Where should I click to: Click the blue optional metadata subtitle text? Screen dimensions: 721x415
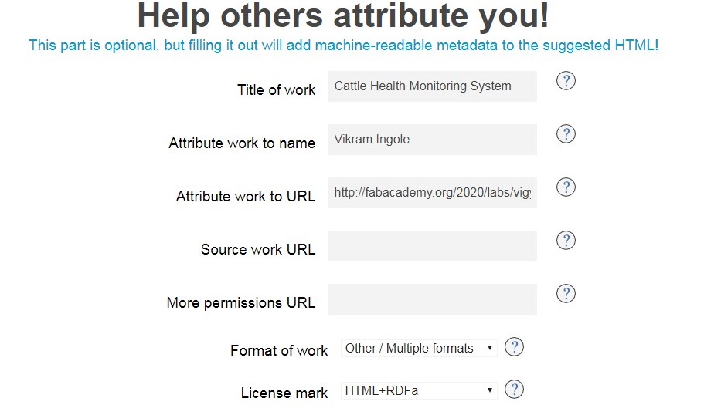(343, 46)
